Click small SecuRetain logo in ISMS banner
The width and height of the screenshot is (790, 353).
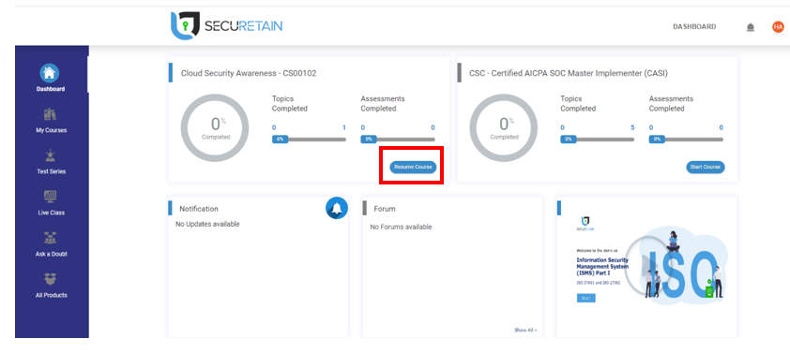[585, 224]
